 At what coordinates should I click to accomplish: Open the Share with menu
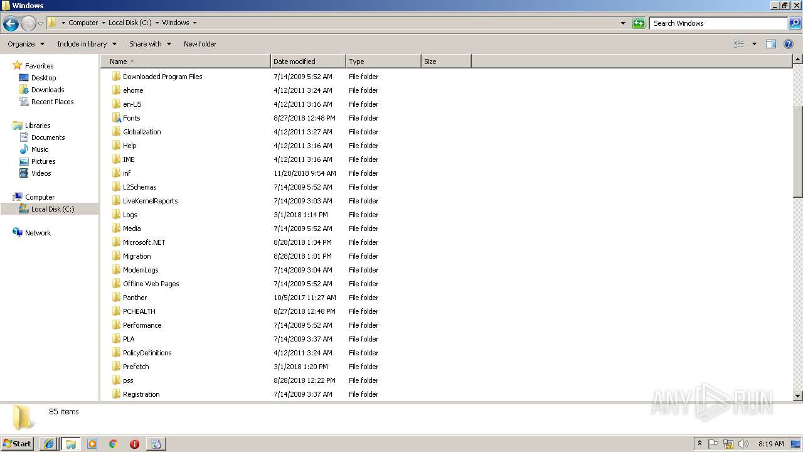pyautogui.click(x=150, y=44)
